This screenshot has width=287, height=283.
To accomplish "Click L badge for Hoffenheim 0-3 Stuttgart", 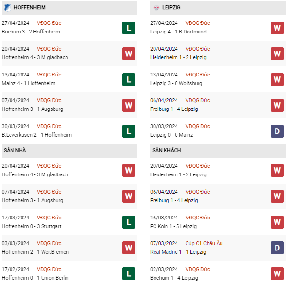I will point(129,222).
